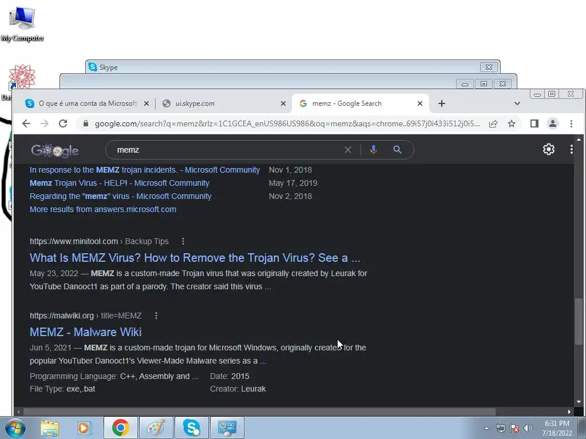Open 'In response to the MEMZ trojan incidents' link
Image resolution: width=586 pixels, height=439 pixels.
coord(145,170)
